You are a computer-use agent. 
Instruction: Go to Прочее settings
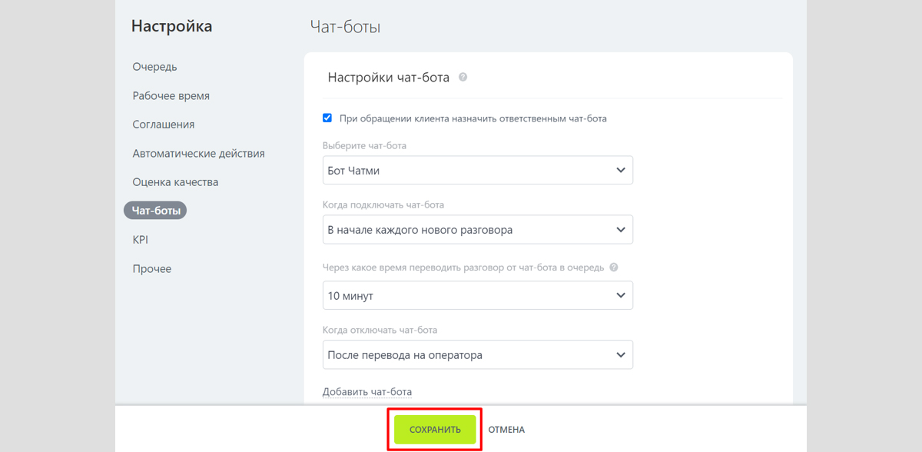(x=151, y=269)
